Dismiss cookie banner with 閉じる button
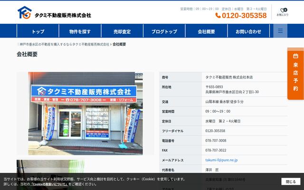304x190 pixels. pos(291,181)
